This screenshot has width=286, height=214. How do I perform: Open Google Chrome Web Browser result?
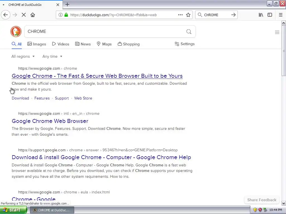(x=50, y=121)
